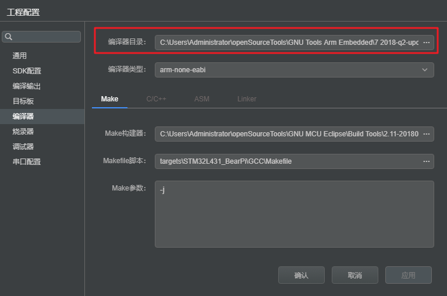Click the search magnifier icon in sidebar
This screenshot has height=296, width=447.
coord(9,37)
